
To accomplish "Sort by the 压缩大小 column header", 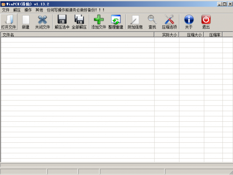I will [191, 35].
